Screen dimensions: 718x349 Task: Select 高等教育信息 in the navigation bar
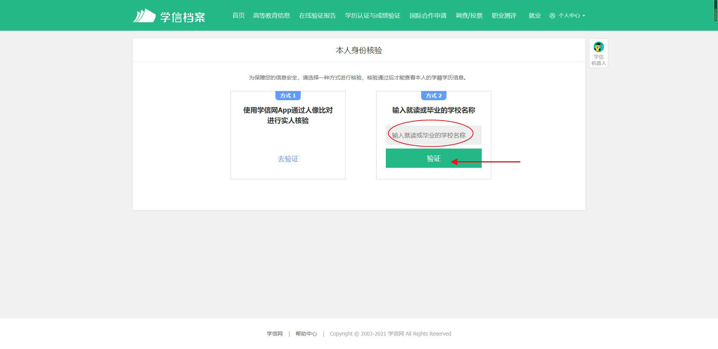tap(271, 16)
